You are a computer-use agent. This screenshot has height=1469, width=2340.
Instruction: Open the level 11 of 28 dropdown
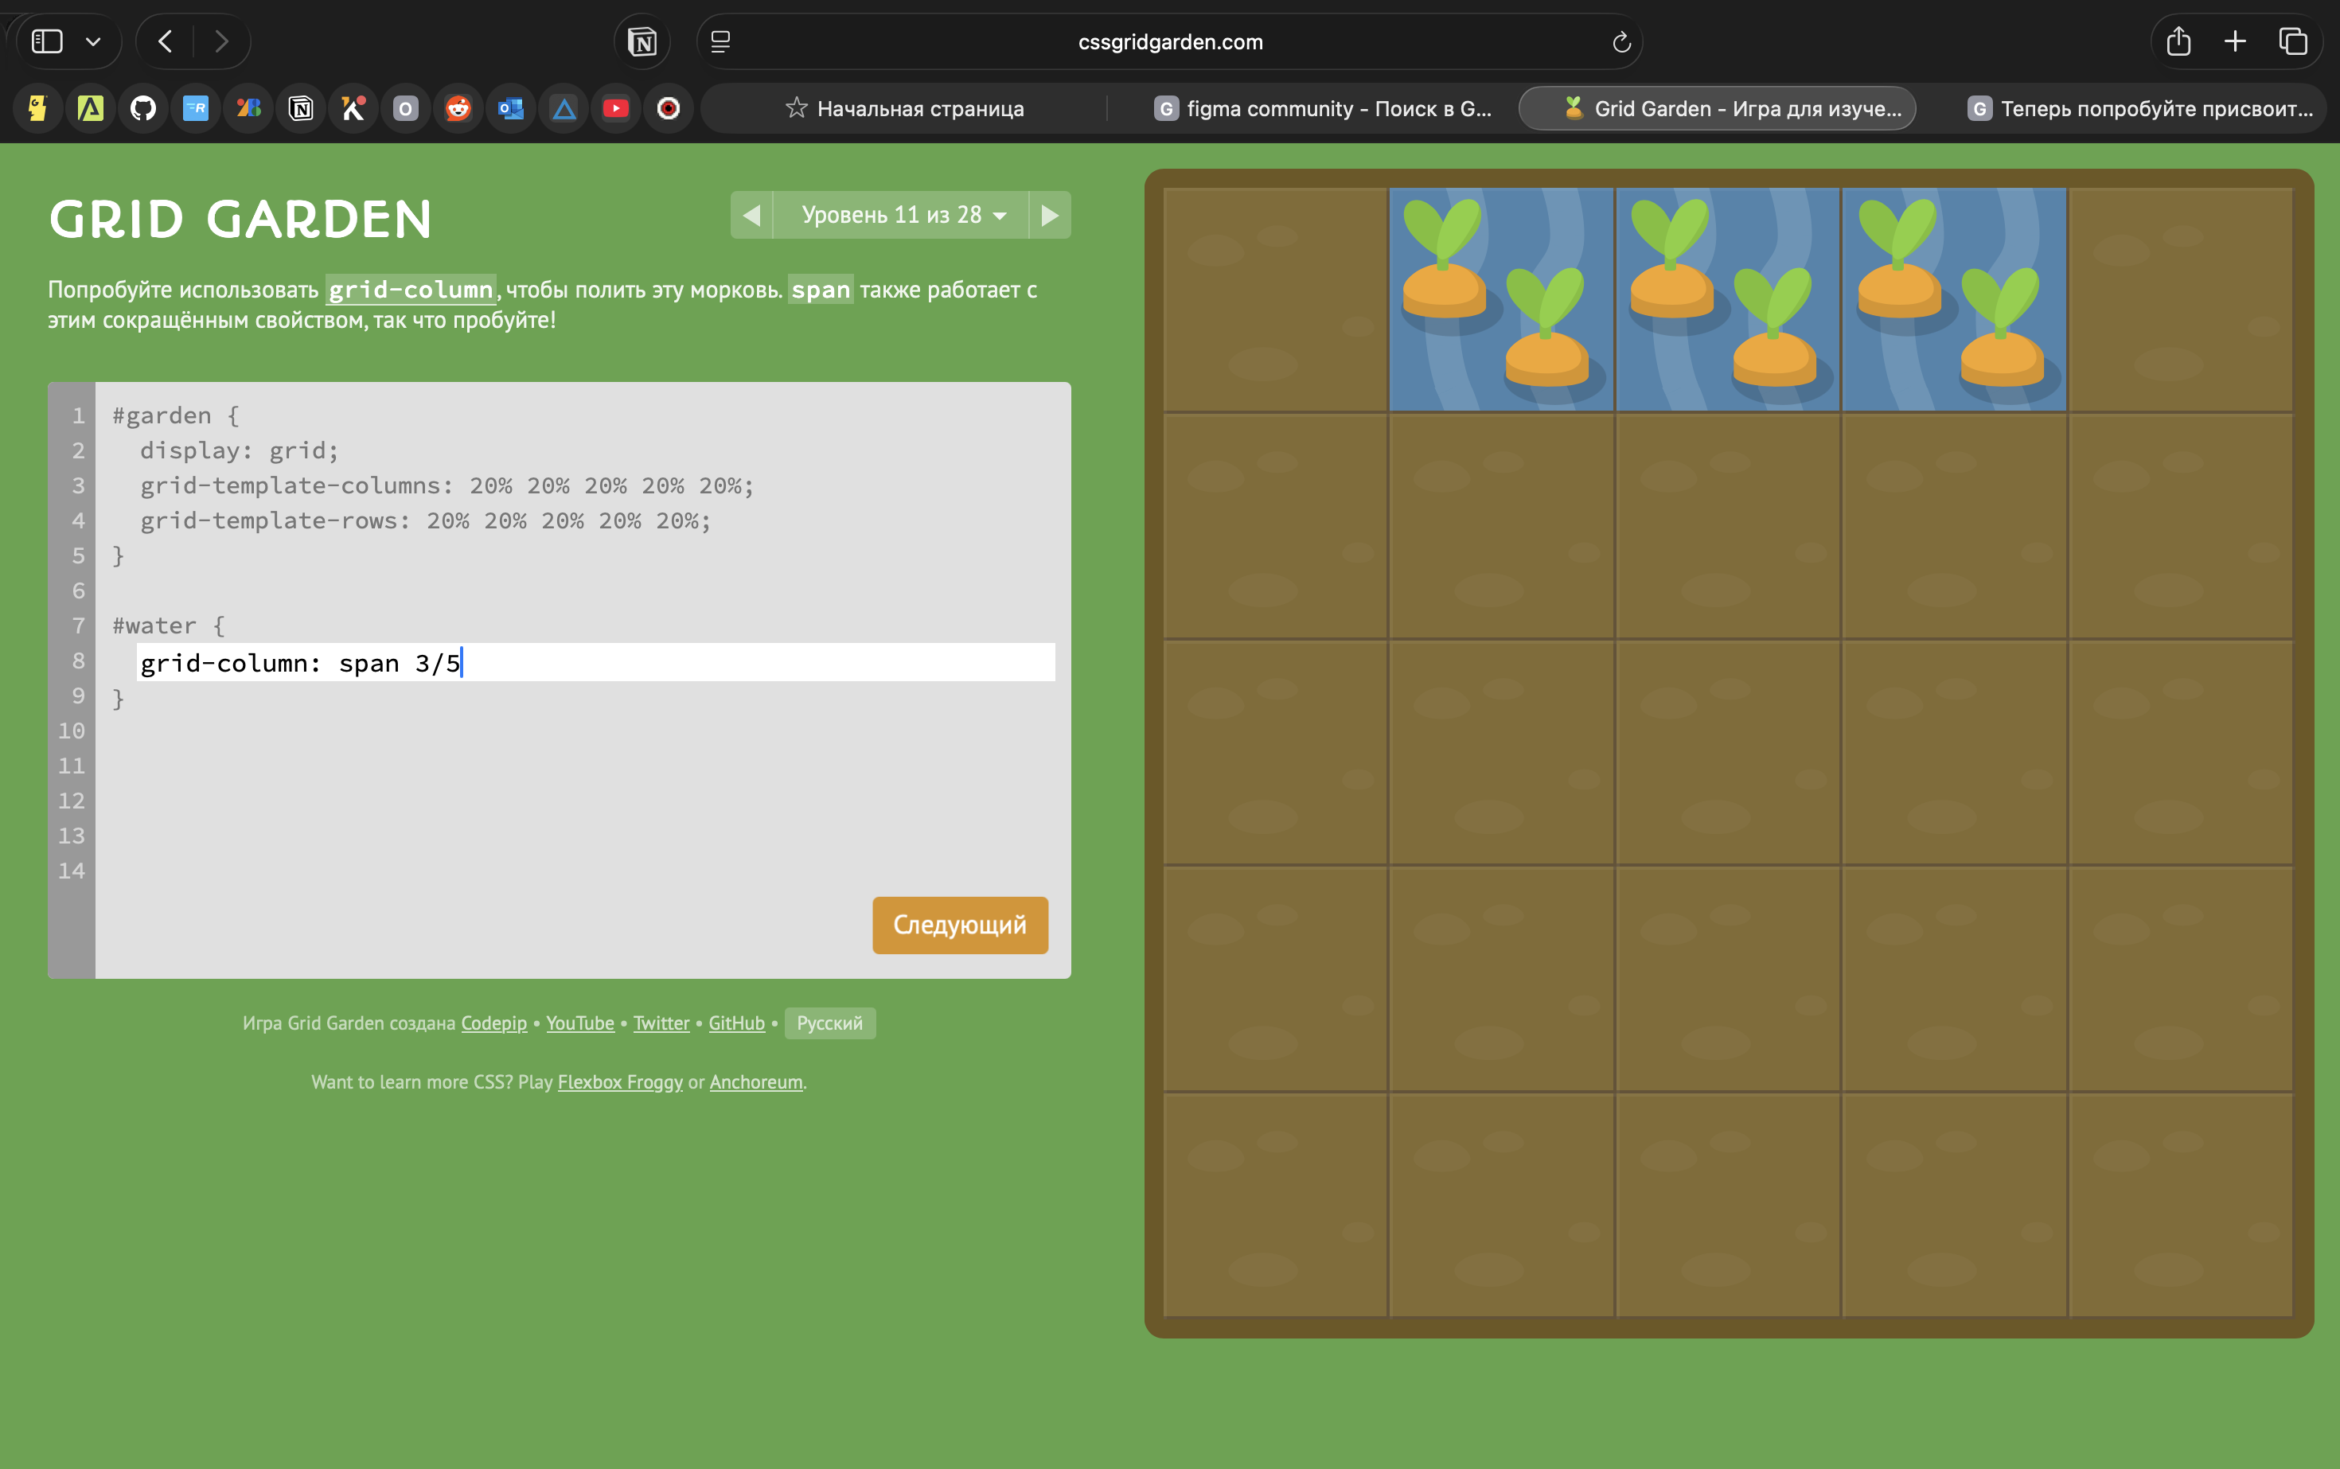pos(901,215)
